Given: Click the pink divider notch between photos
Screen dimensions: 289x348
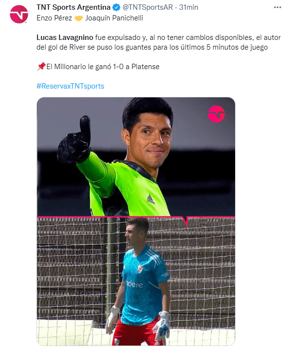Looking at the screenshot, I should 187,221.
